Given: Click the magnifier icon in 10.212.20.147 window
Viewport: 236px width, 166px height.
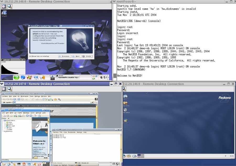Looking at the screenshot, I should (10, 89).
